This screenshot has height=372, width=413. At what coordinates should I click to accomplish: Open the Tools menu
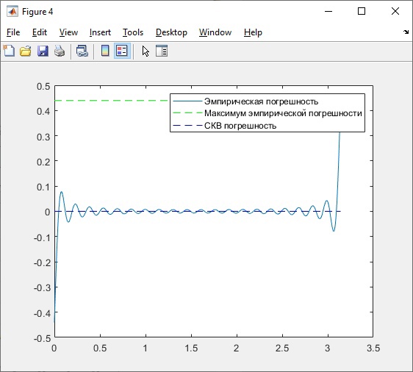133,32
